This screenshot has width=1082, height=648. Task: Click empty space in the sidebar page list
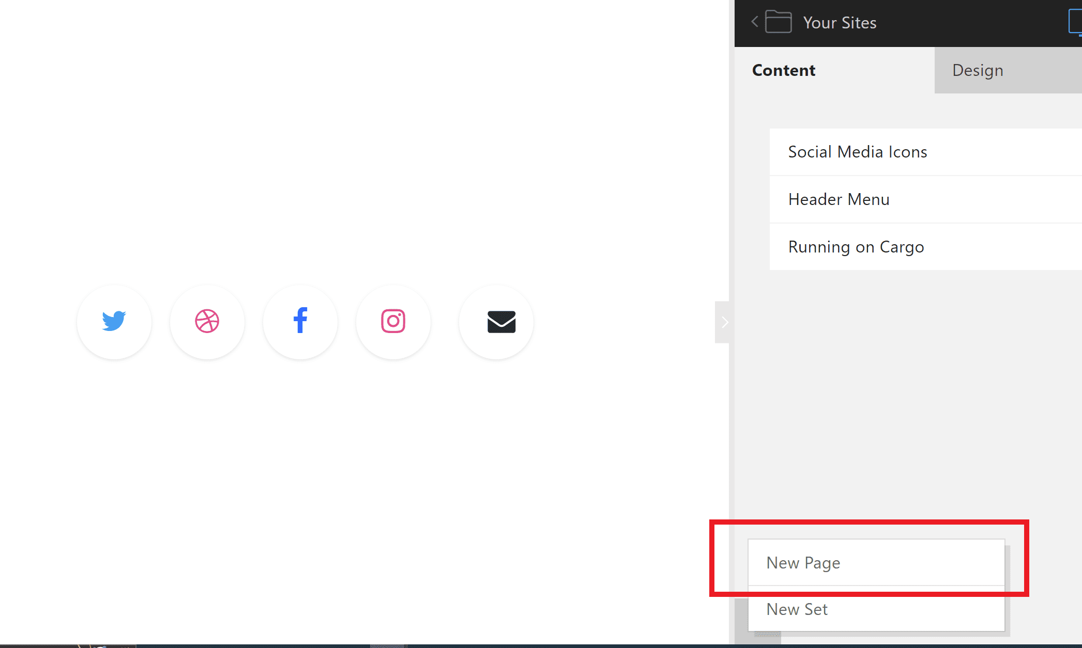coord(908,392)
